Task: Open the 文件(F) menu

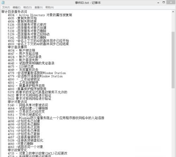Action: coord(6,7)
